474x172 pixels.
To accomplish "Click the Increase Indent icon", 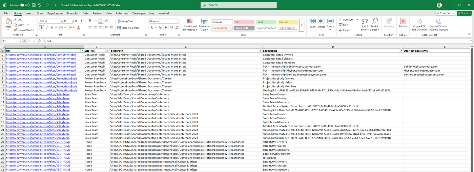I will click(113, 28).
